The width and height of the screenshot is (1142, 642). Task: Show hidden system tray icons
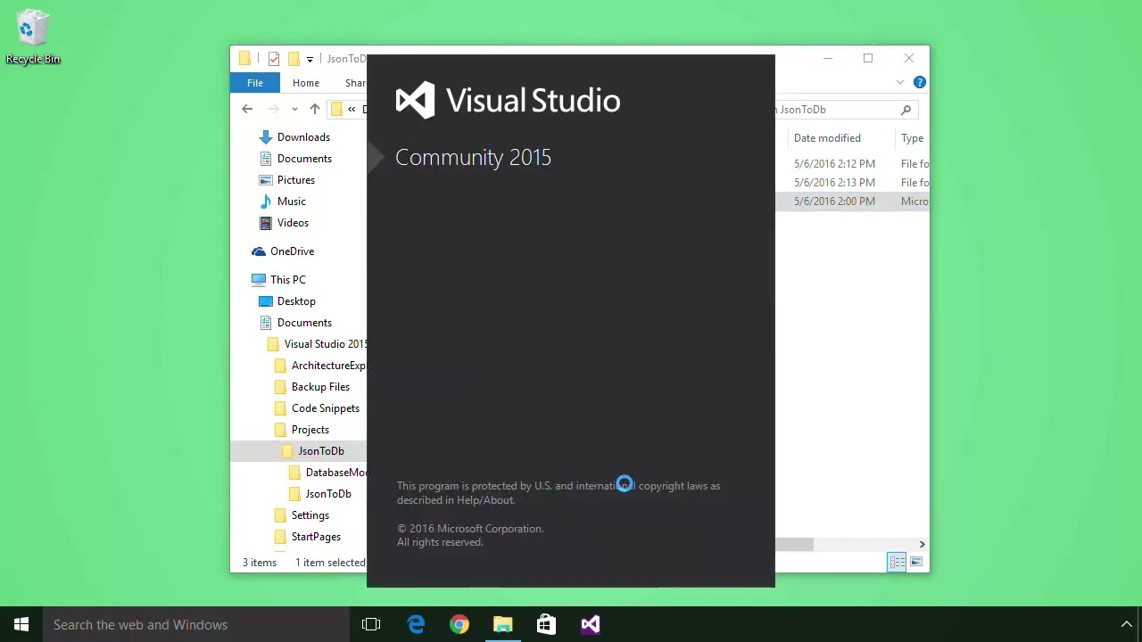coord(1126,624)
